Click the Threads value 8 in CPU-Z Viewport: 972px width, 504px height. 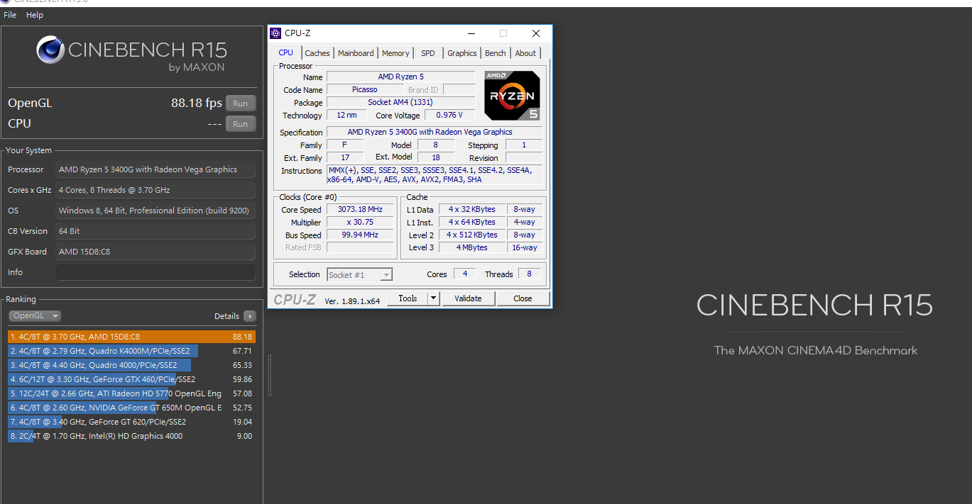(x=529, y=274)
